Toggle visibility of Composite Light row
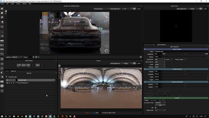 [7, 80]
